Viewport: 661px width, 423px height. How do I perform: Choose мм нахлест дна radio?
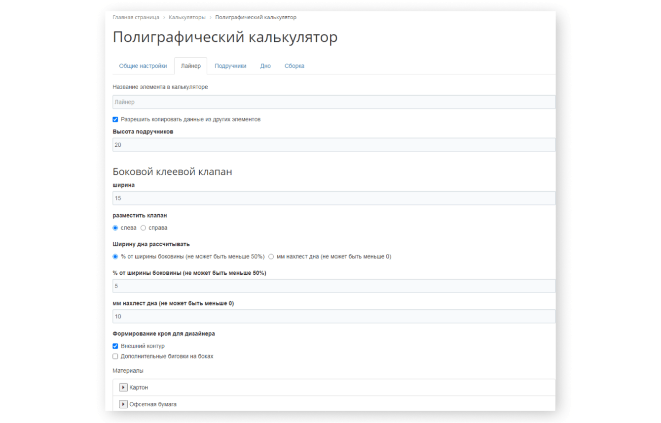click(x=271, y=257)
